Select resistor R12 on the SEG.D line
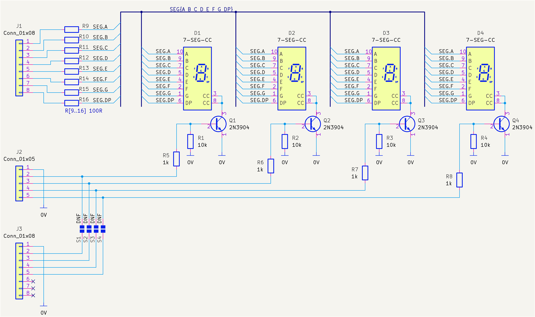Image resolution: width=535 pixels, height=317 pixels. [71, 61]
